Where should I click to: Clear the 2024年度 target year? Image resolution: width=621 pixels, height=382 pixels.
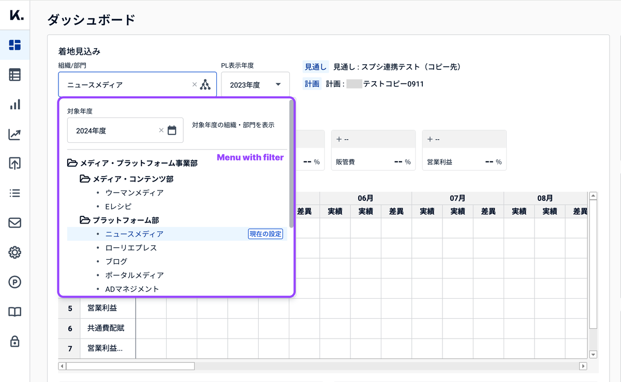tap(161, 130)
